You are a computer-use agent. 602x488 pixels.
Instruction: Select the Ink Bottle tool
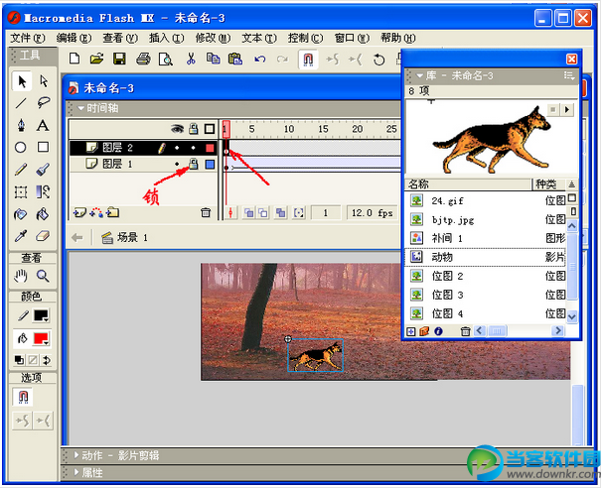[x=21, y=214]
